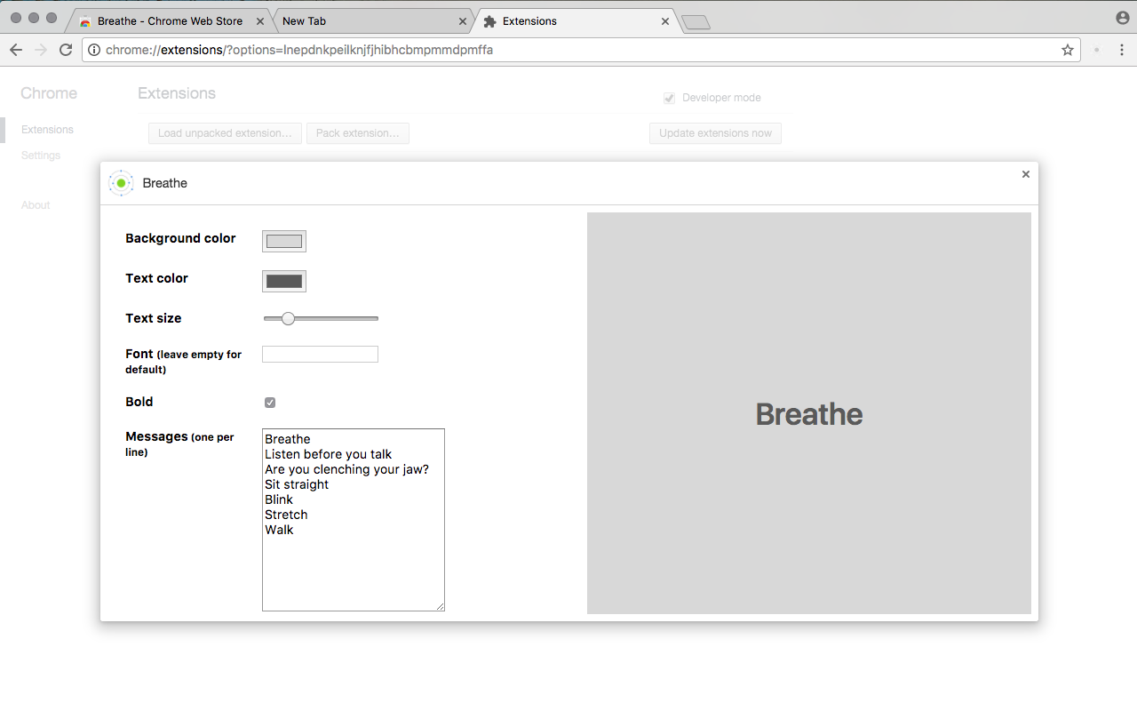1137x711 pixels.
Task: Click inside the Messages text area
Action: (354, 520)
